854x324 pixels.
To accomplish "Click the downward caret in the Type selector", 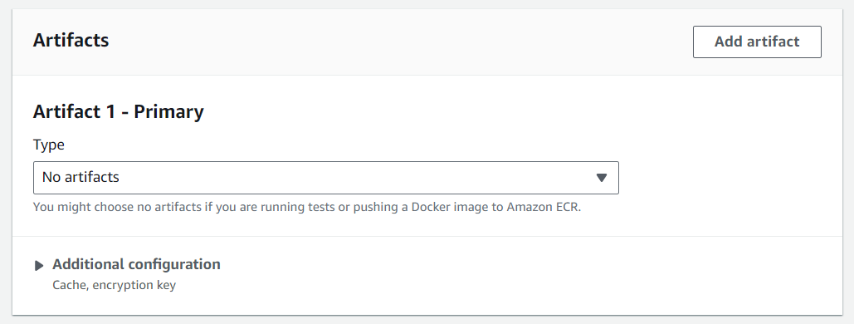I will click(x=601, y=177).
